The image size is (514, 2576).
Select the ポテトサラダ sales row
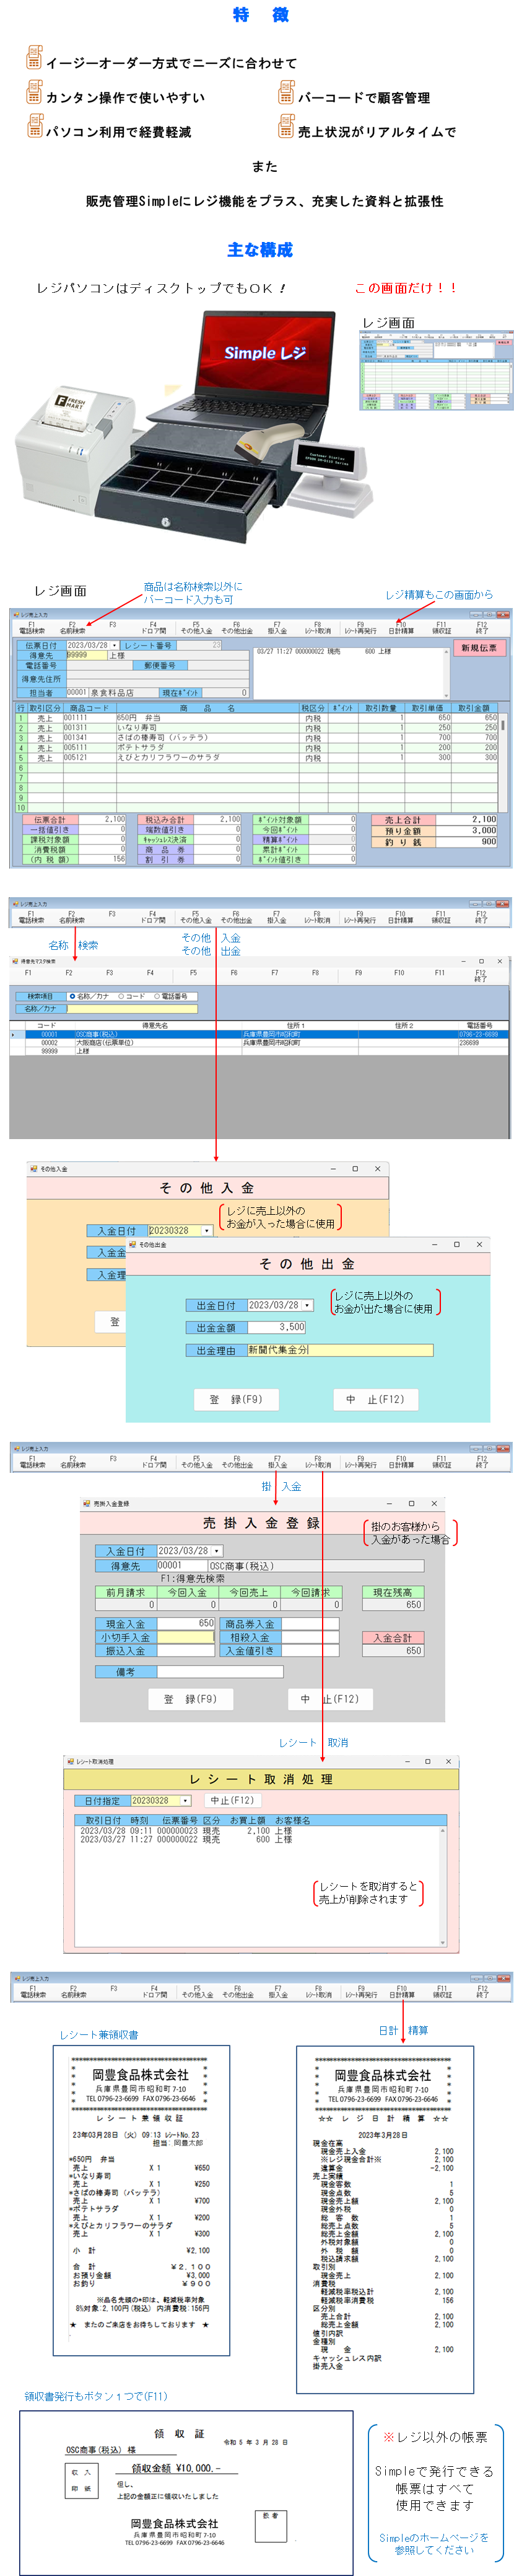pyautogui.click(x=256, y=748)
